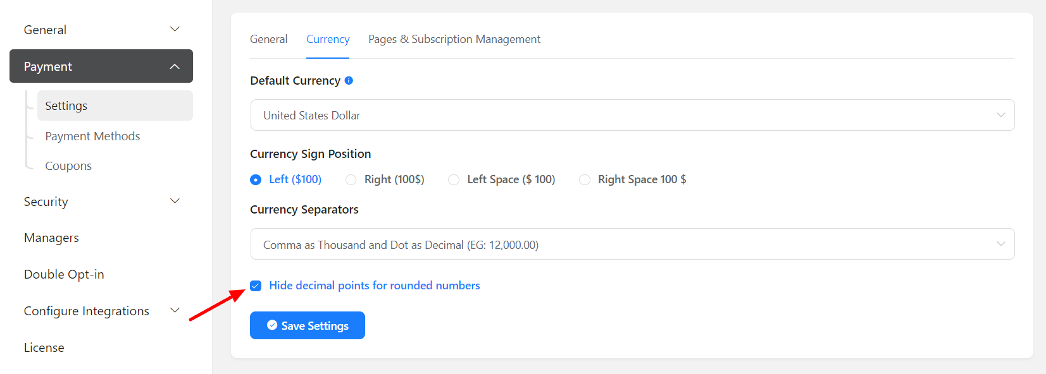Viewport: 1046px width, 374px height.
Task: Expand the General sidebar section
Action: 175,30
